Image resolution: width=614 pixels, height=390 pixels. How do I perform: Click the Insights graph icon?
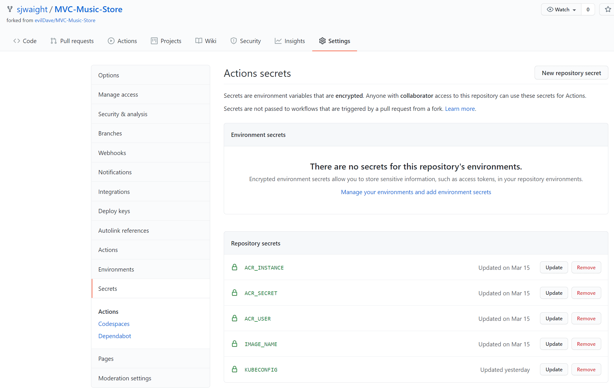point(278,41)
